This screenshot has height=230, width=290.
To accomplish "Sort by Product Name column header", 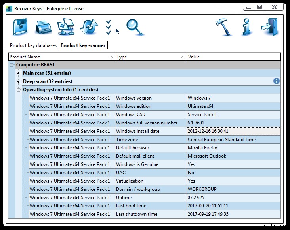I will coord(61,57).
